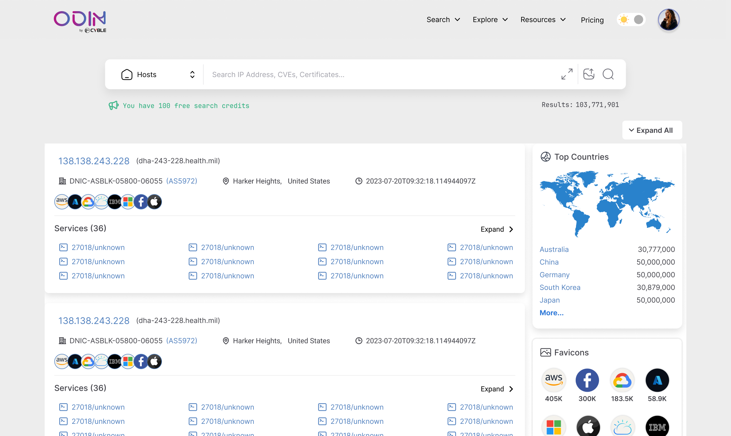Click the Azure icon in the first result
Viewport: 731px width, 436px height.
point(75,202)
